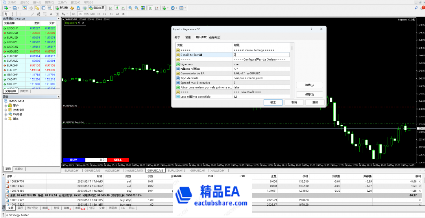Viewport: 425px width, 218px height.
Task: Switch chart to H1 timeframe
Action: pos(99,14)
